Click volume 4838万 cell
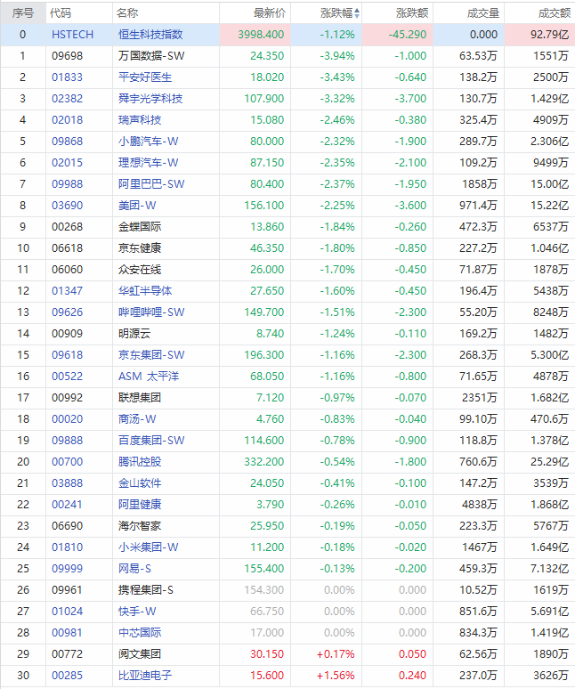Screen dimensions: 575x689 [479, 505]
